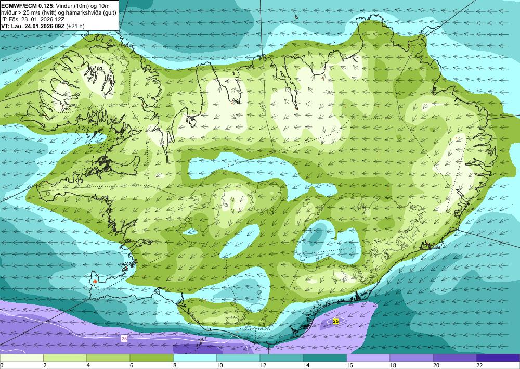Image resolution: width=520 pixels, height=369 pixels.
Task: Click the 'hámarkshviða (gult)' legend text
Action: (x=91, y=12)
